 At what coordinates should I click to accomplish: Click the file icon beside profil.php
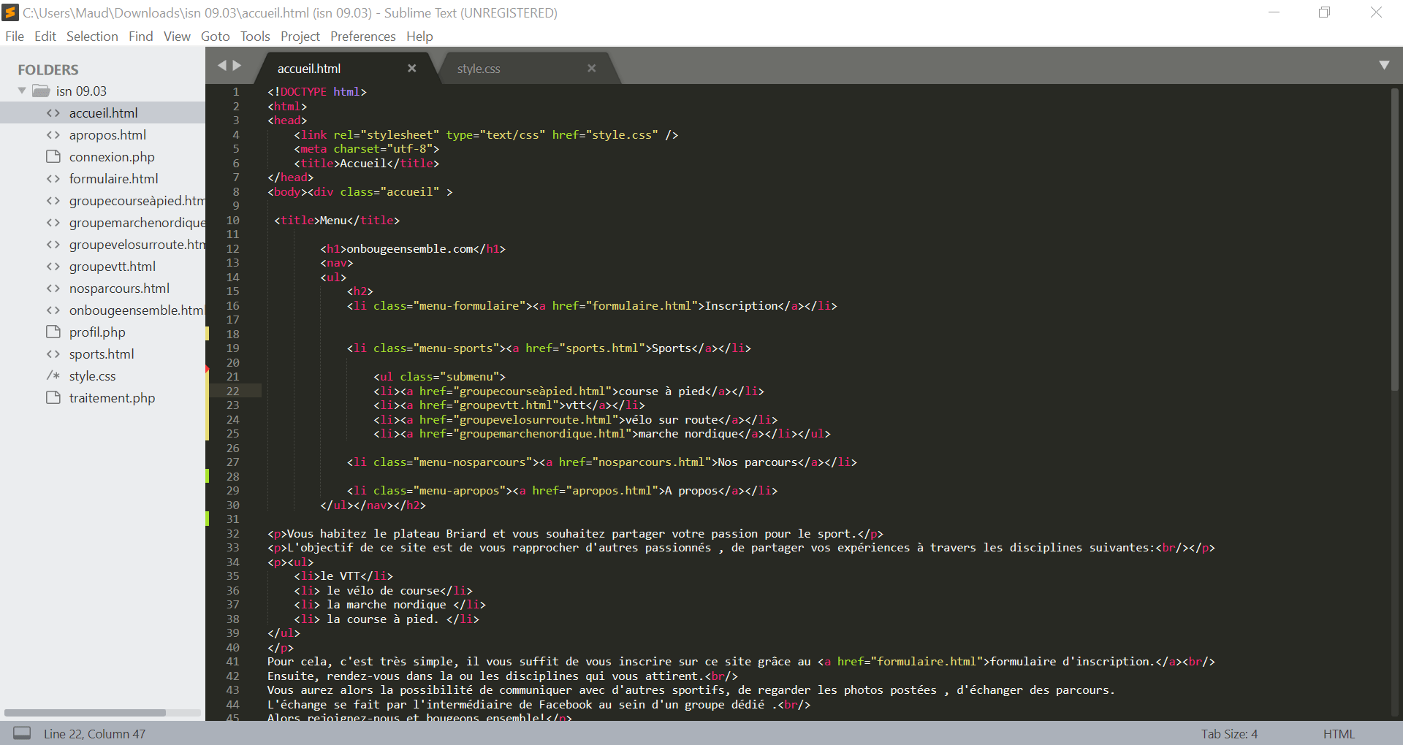click(x=53, y=332)
